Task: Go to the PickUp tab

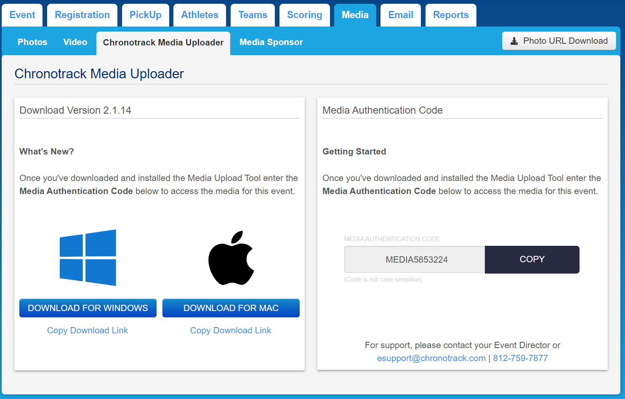Action: (x=145, y=15)
